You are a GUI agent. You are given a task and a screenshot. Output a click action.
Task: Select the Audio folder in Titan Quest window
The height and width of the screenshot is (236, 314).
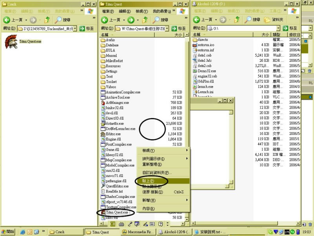108,40
